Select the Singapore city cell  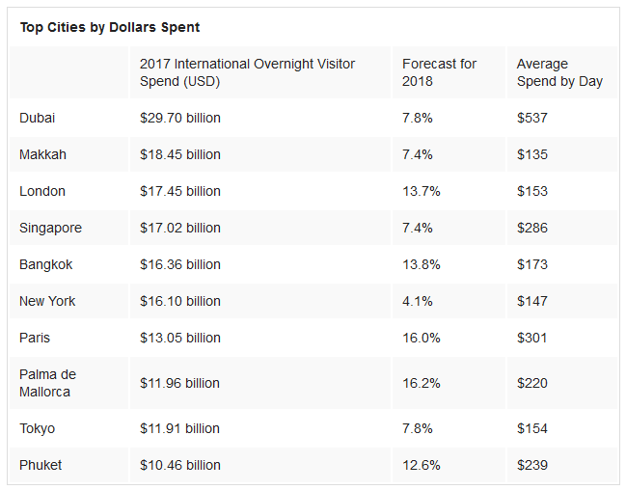[x=50, y=228]
